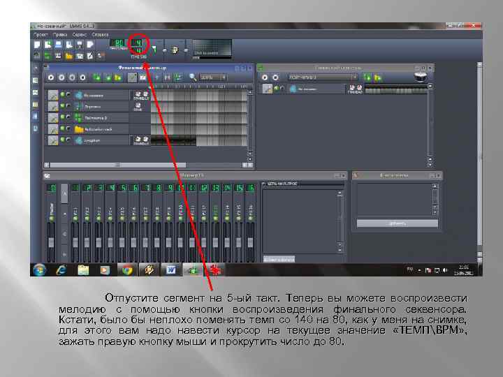Toggle Project Notes window from main toolbar

[x=90, y=56]
